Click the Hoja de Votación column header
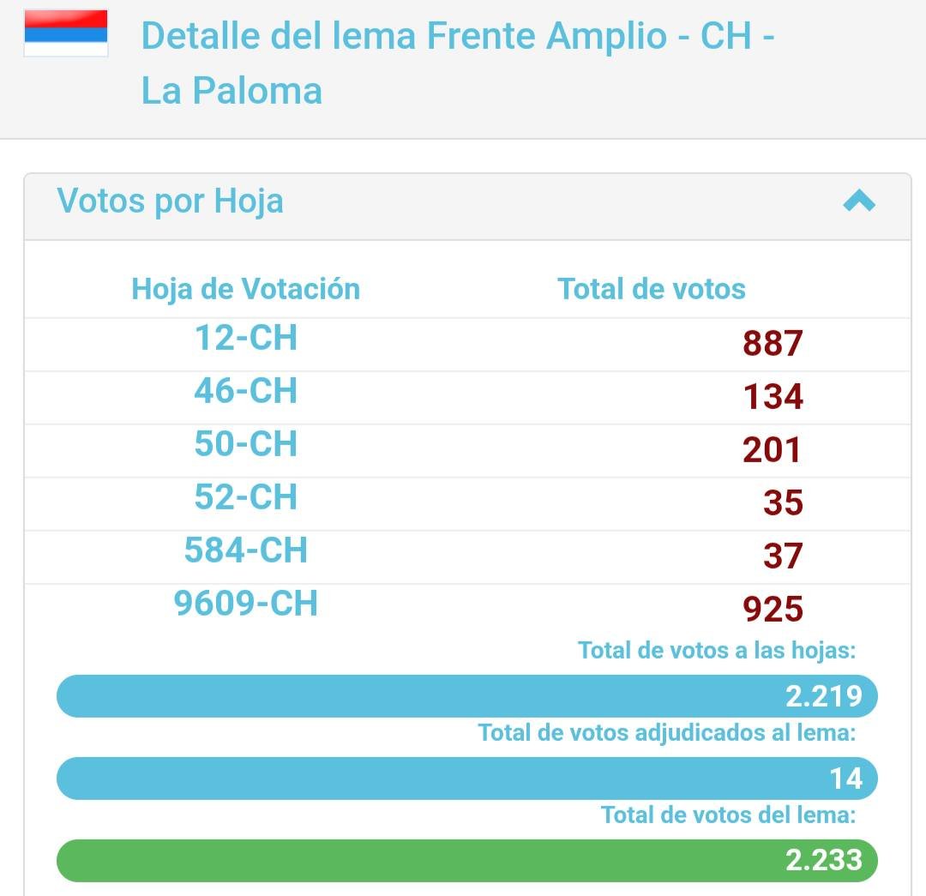Viewport: 926px width, 896px height. [x=246, y=289]
